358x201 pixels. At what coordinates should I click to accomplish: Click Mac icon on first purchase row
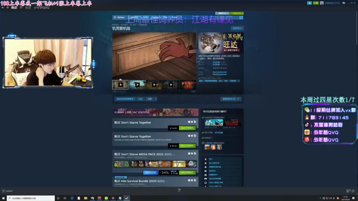tap(192, 122)
